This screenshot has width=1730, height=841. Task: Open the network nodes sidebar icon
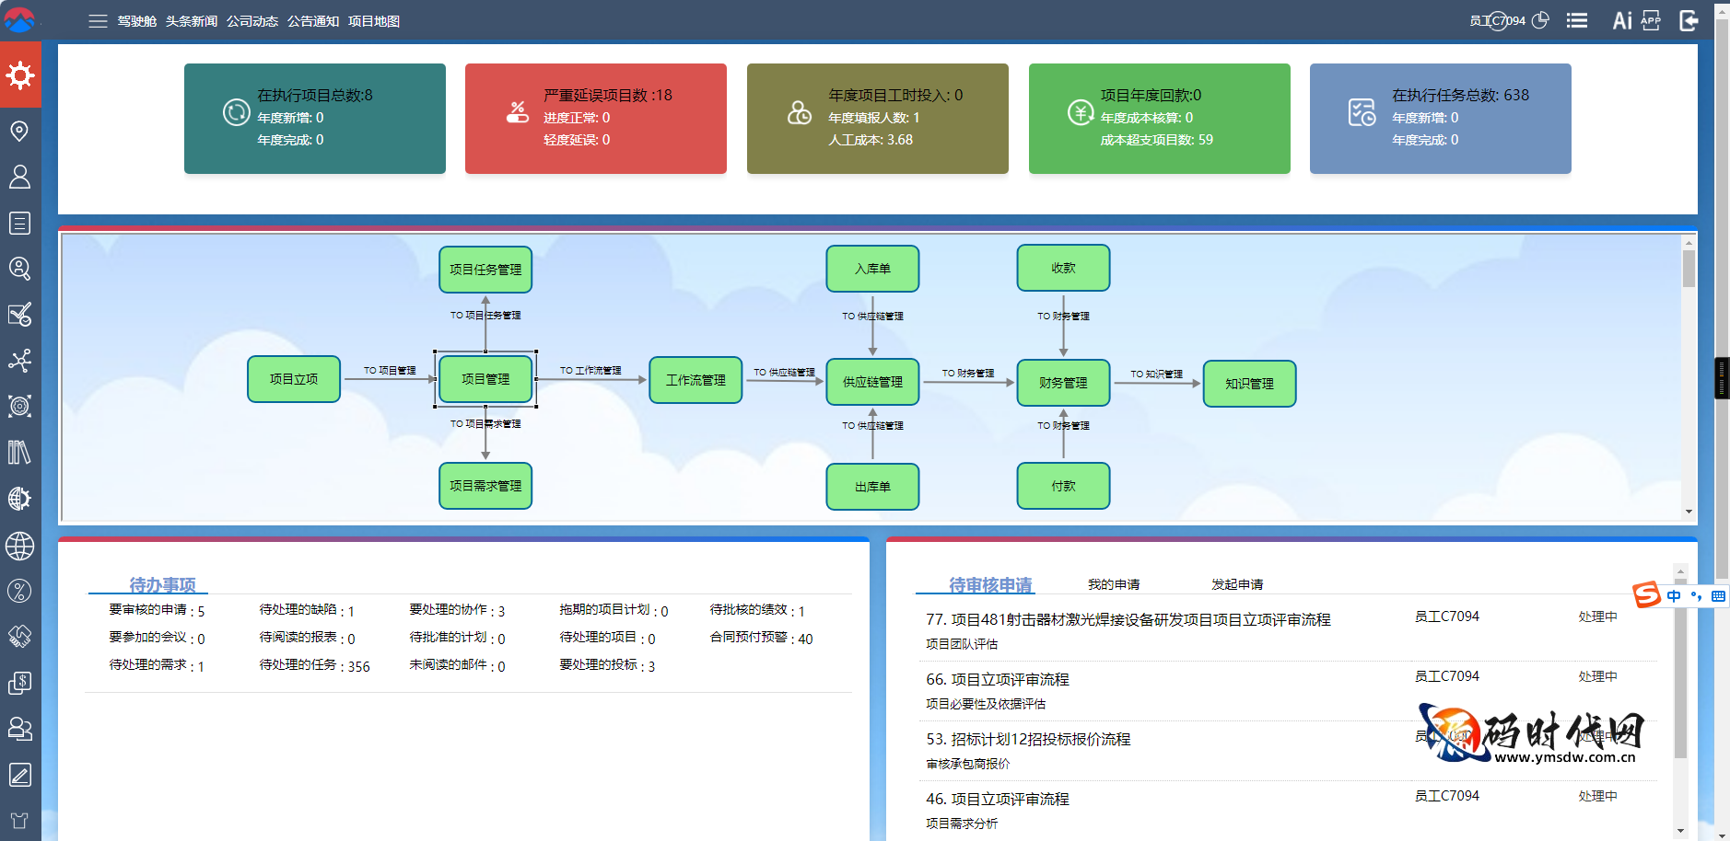[19, 360]
